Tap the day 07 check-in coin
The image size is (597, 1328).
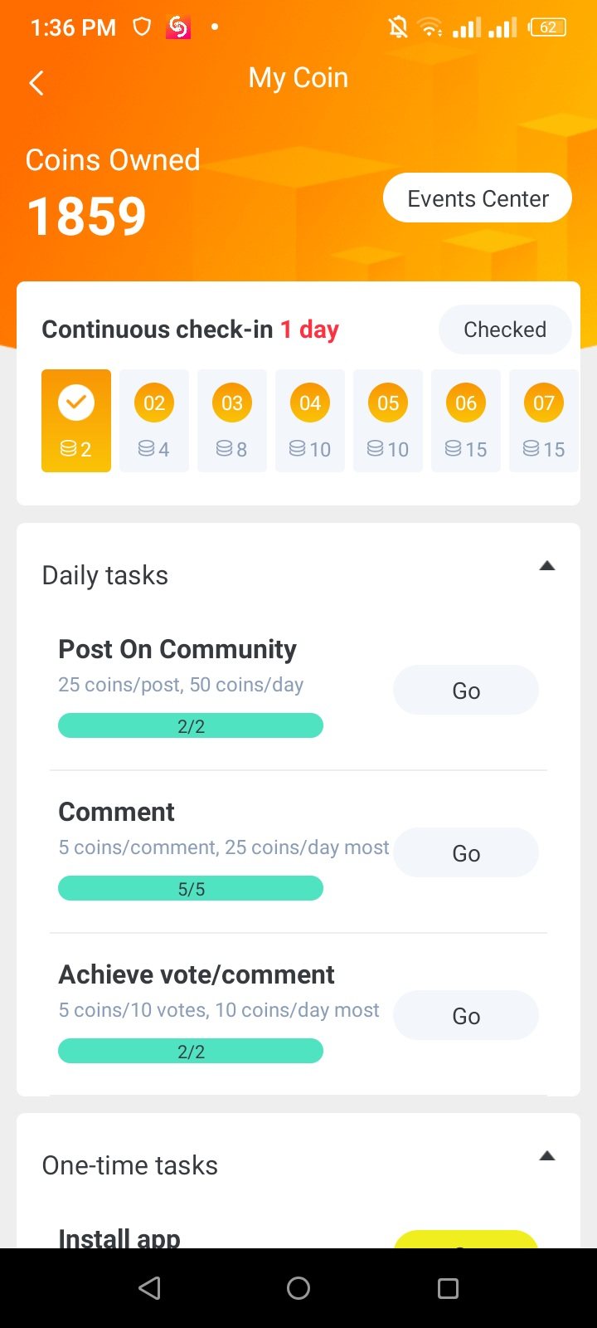click(544, 403)
